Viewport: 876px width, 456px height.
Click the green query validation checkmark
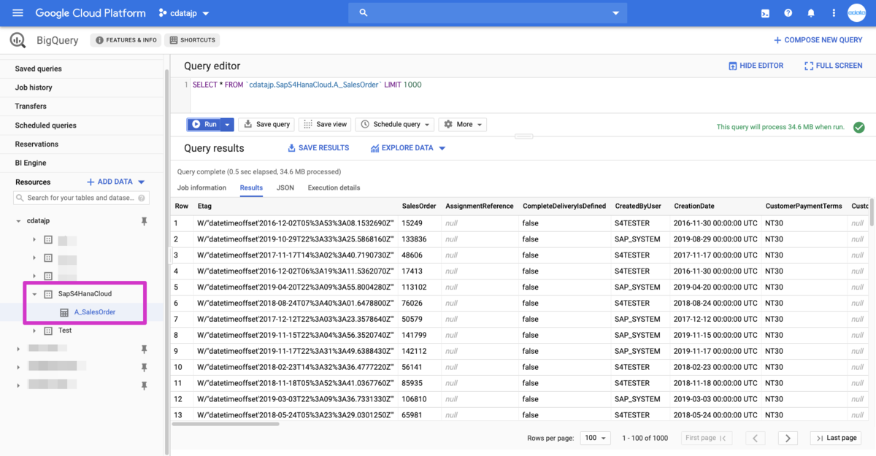point(859,127)
